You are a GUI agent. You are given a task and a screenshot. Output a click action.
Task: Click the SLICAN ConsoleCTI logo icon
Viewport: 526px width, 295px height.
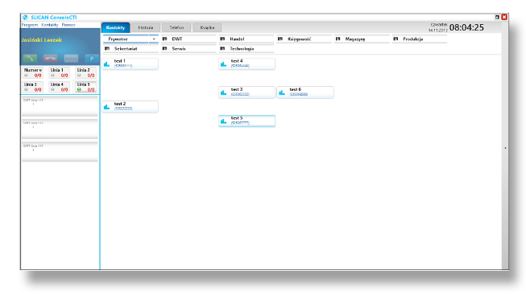pyautogui.click(x=25, y=18)
